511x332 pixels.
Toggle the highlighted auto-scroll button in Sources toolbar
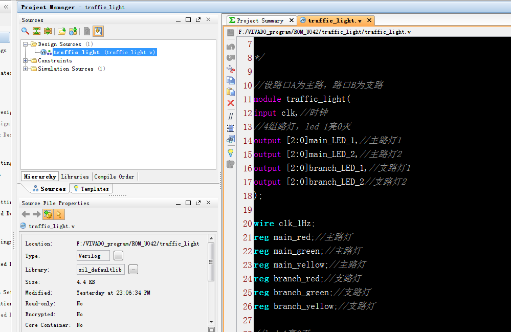click(x=98, y=31)
